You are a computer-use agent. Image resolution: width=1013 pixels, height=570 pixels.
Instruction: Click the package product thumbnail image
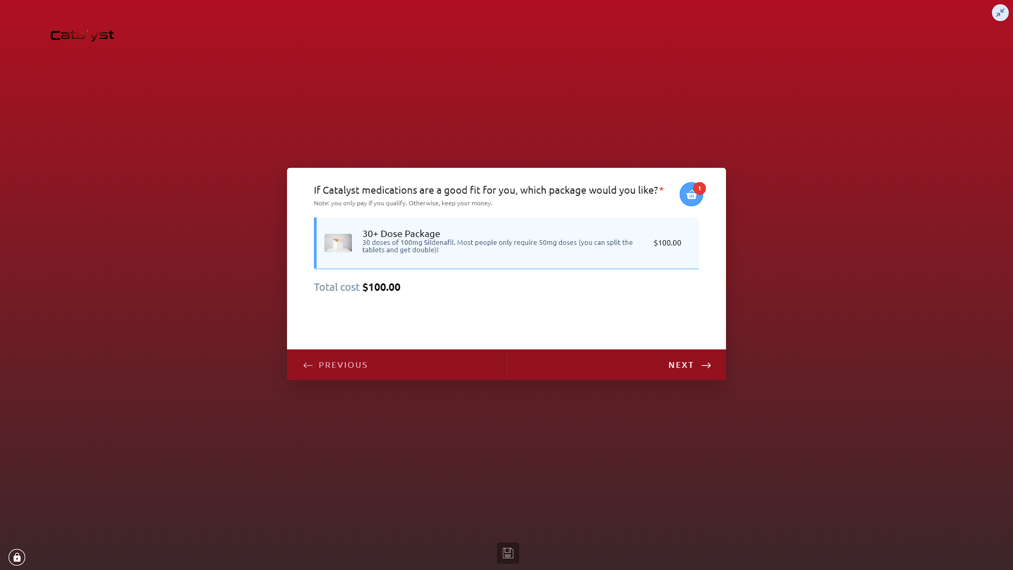tap(338, 243)
